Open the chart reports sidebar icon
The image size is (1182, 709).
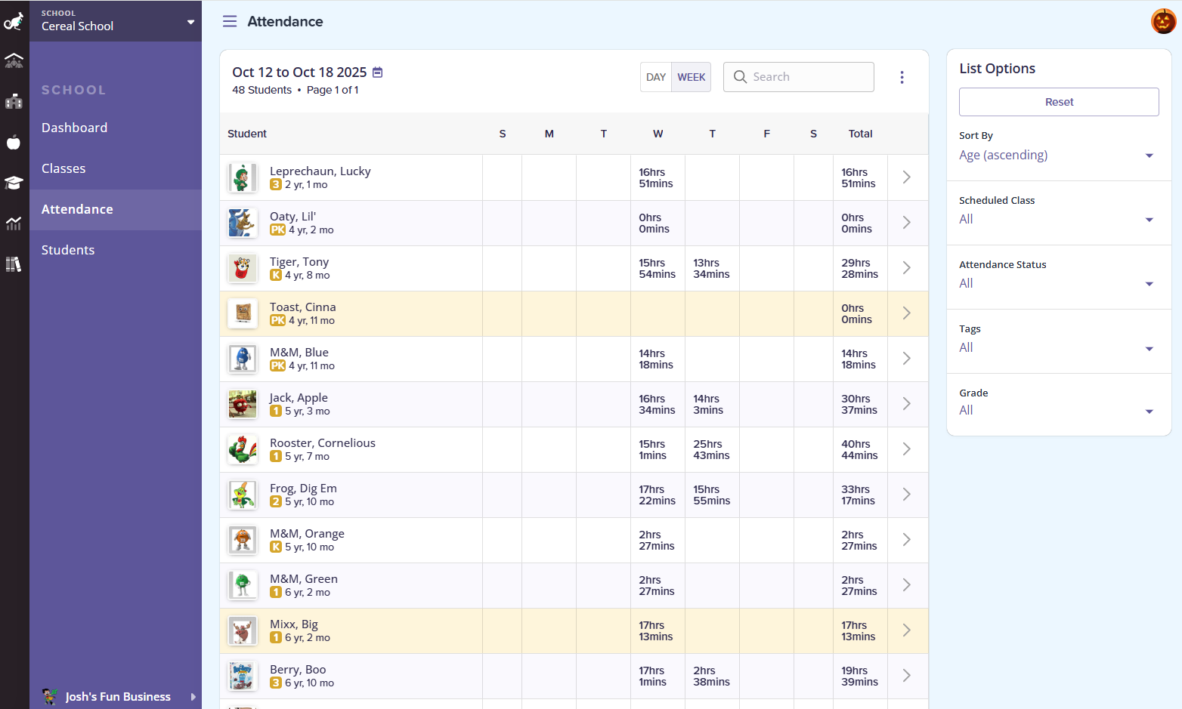pyautogui.click(x=14, y=223)
